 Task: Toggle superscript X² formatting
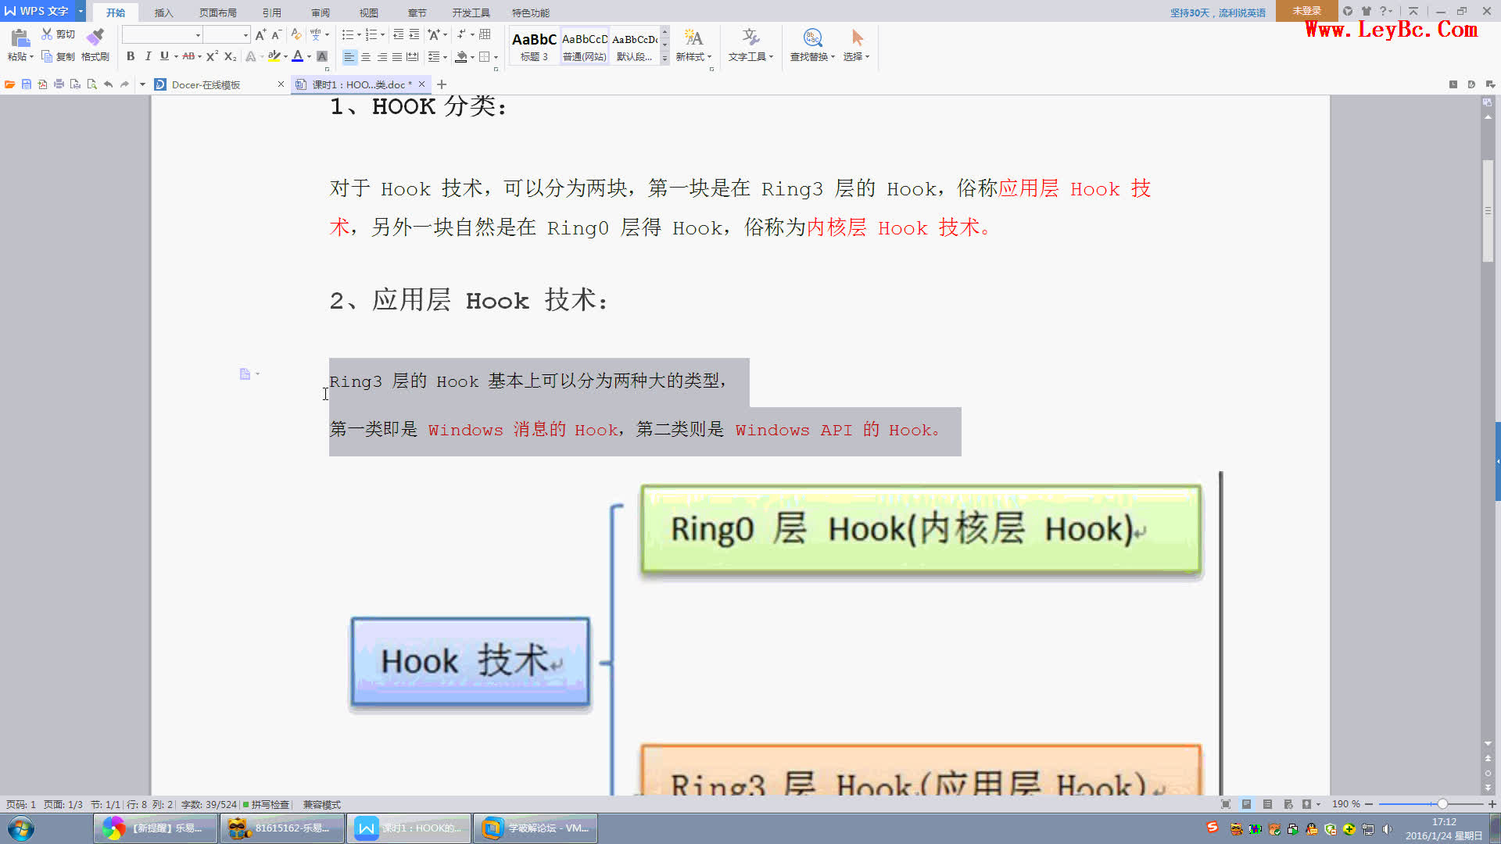(212, 56)
